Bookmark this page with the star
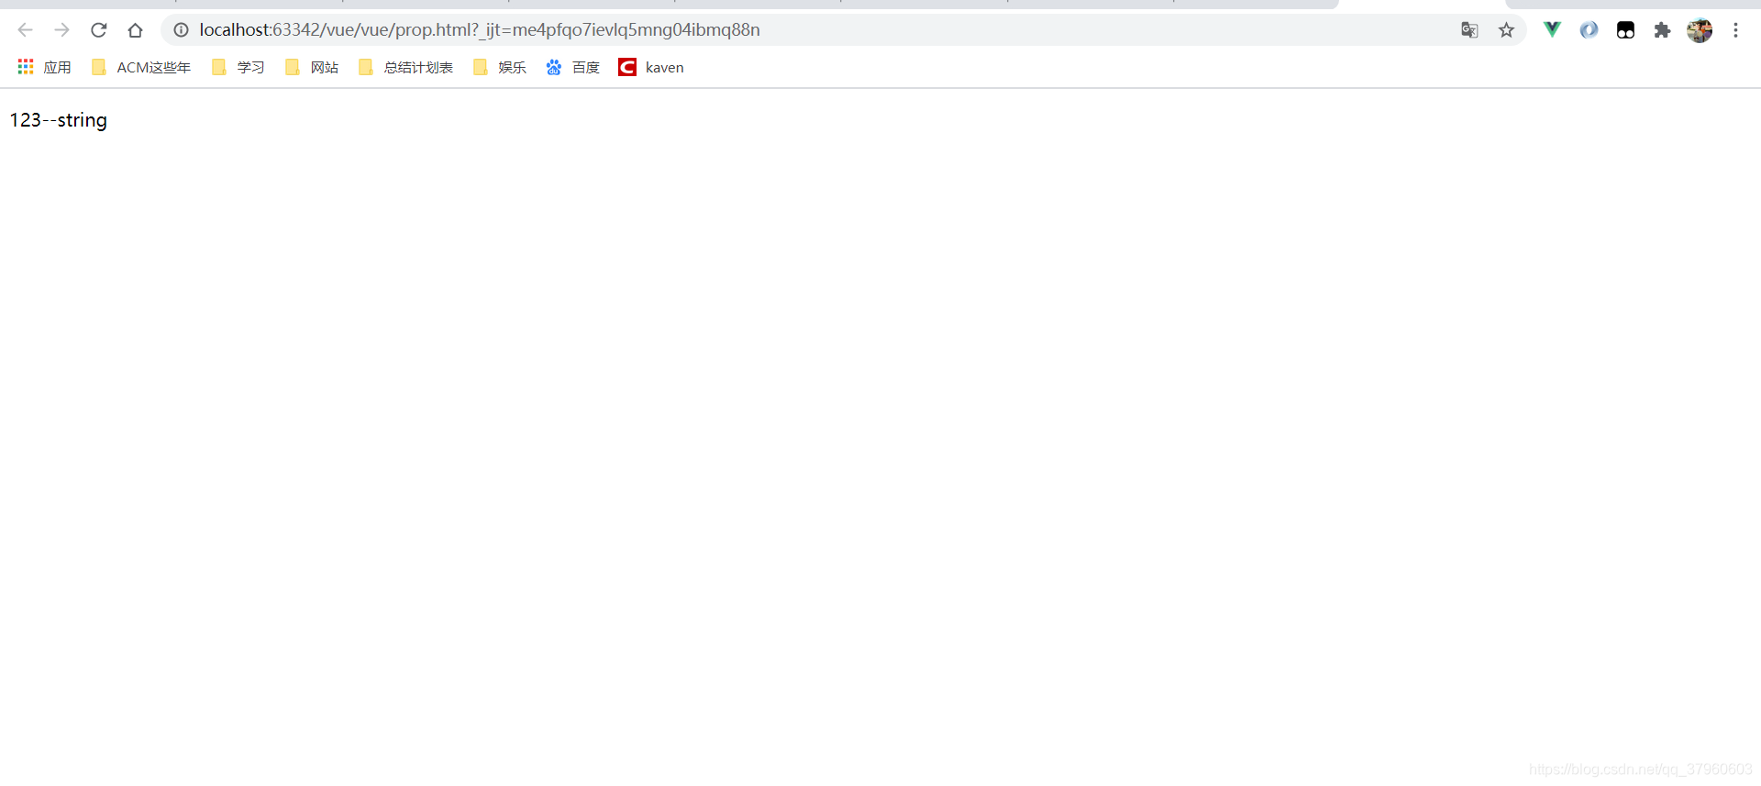The width and height of the screenshot is (1761, 786). click(x=1506, y=30)
